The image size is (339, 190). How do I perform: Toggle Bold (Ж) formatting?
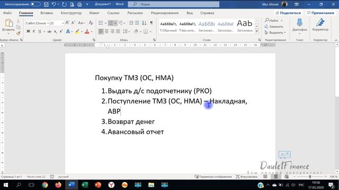click(x=28, y=32)
